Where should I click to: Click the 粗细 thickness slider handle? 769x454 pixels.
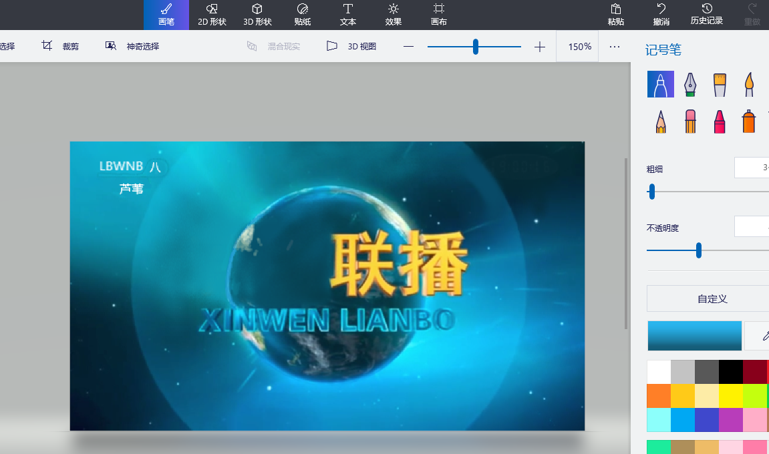[x=652, y=192]
